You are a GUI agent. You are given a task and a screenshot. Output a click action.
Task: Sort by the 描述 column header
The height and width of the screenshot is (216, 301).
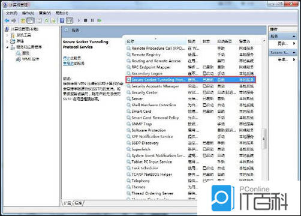pyautogui.click(x=194, y=41)
